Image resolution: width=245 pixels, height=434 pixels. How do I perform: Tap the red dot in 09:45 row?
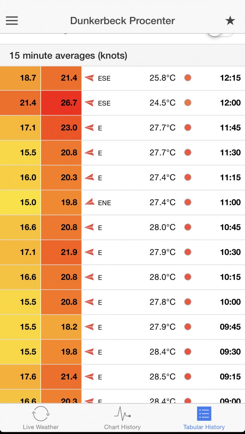[x=188, y=327]
